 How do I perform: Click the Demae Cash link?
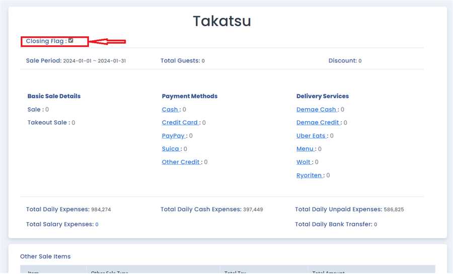[316, 109]
